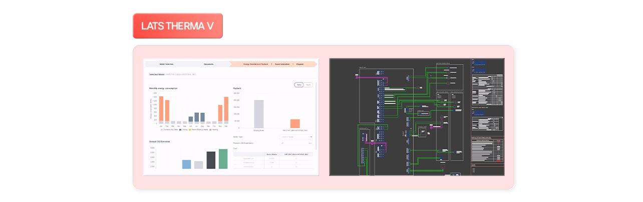Open the dark wiring diagram thumbnail
The image size is (643, 202).
pyautogui.click(x=417, y=117)
